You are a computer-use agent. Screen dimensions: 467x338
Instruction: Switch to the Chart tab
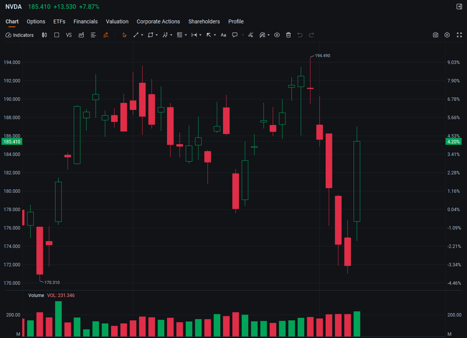(12, 21)
